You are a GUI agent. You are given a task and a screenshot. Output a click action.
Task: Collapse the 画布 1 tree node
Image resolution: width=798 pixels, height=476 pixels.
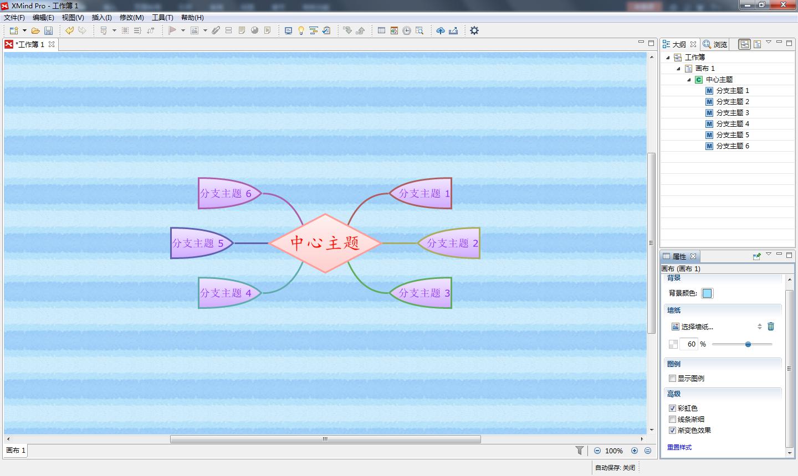pyautogui.click(x=678, y=69)
